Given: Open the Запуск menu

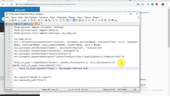Looking at the screenshot, I should coord(80,17).
